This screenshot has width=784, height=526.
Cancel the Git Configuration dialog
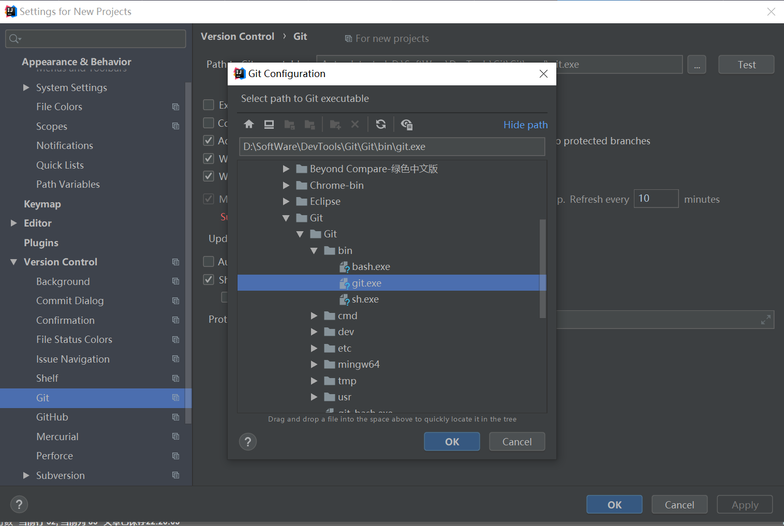517,442
